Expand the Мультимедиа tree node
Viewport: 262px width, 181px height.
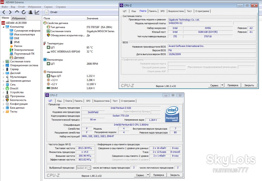click(x=3, y=77)
